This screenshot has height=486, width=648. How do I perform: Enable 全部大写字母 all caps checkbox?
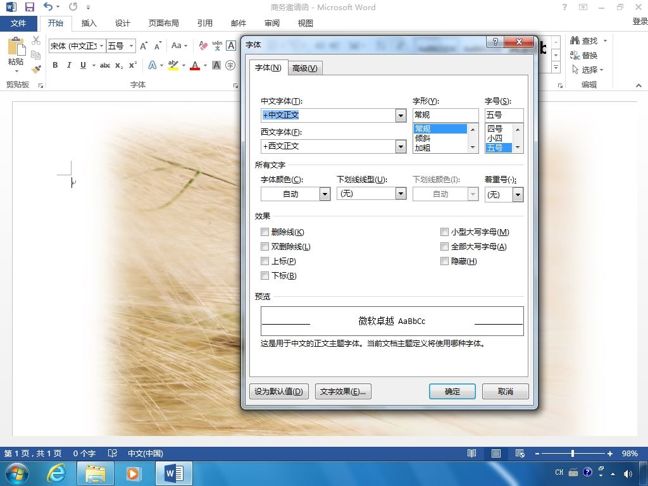tap(444, 246)
